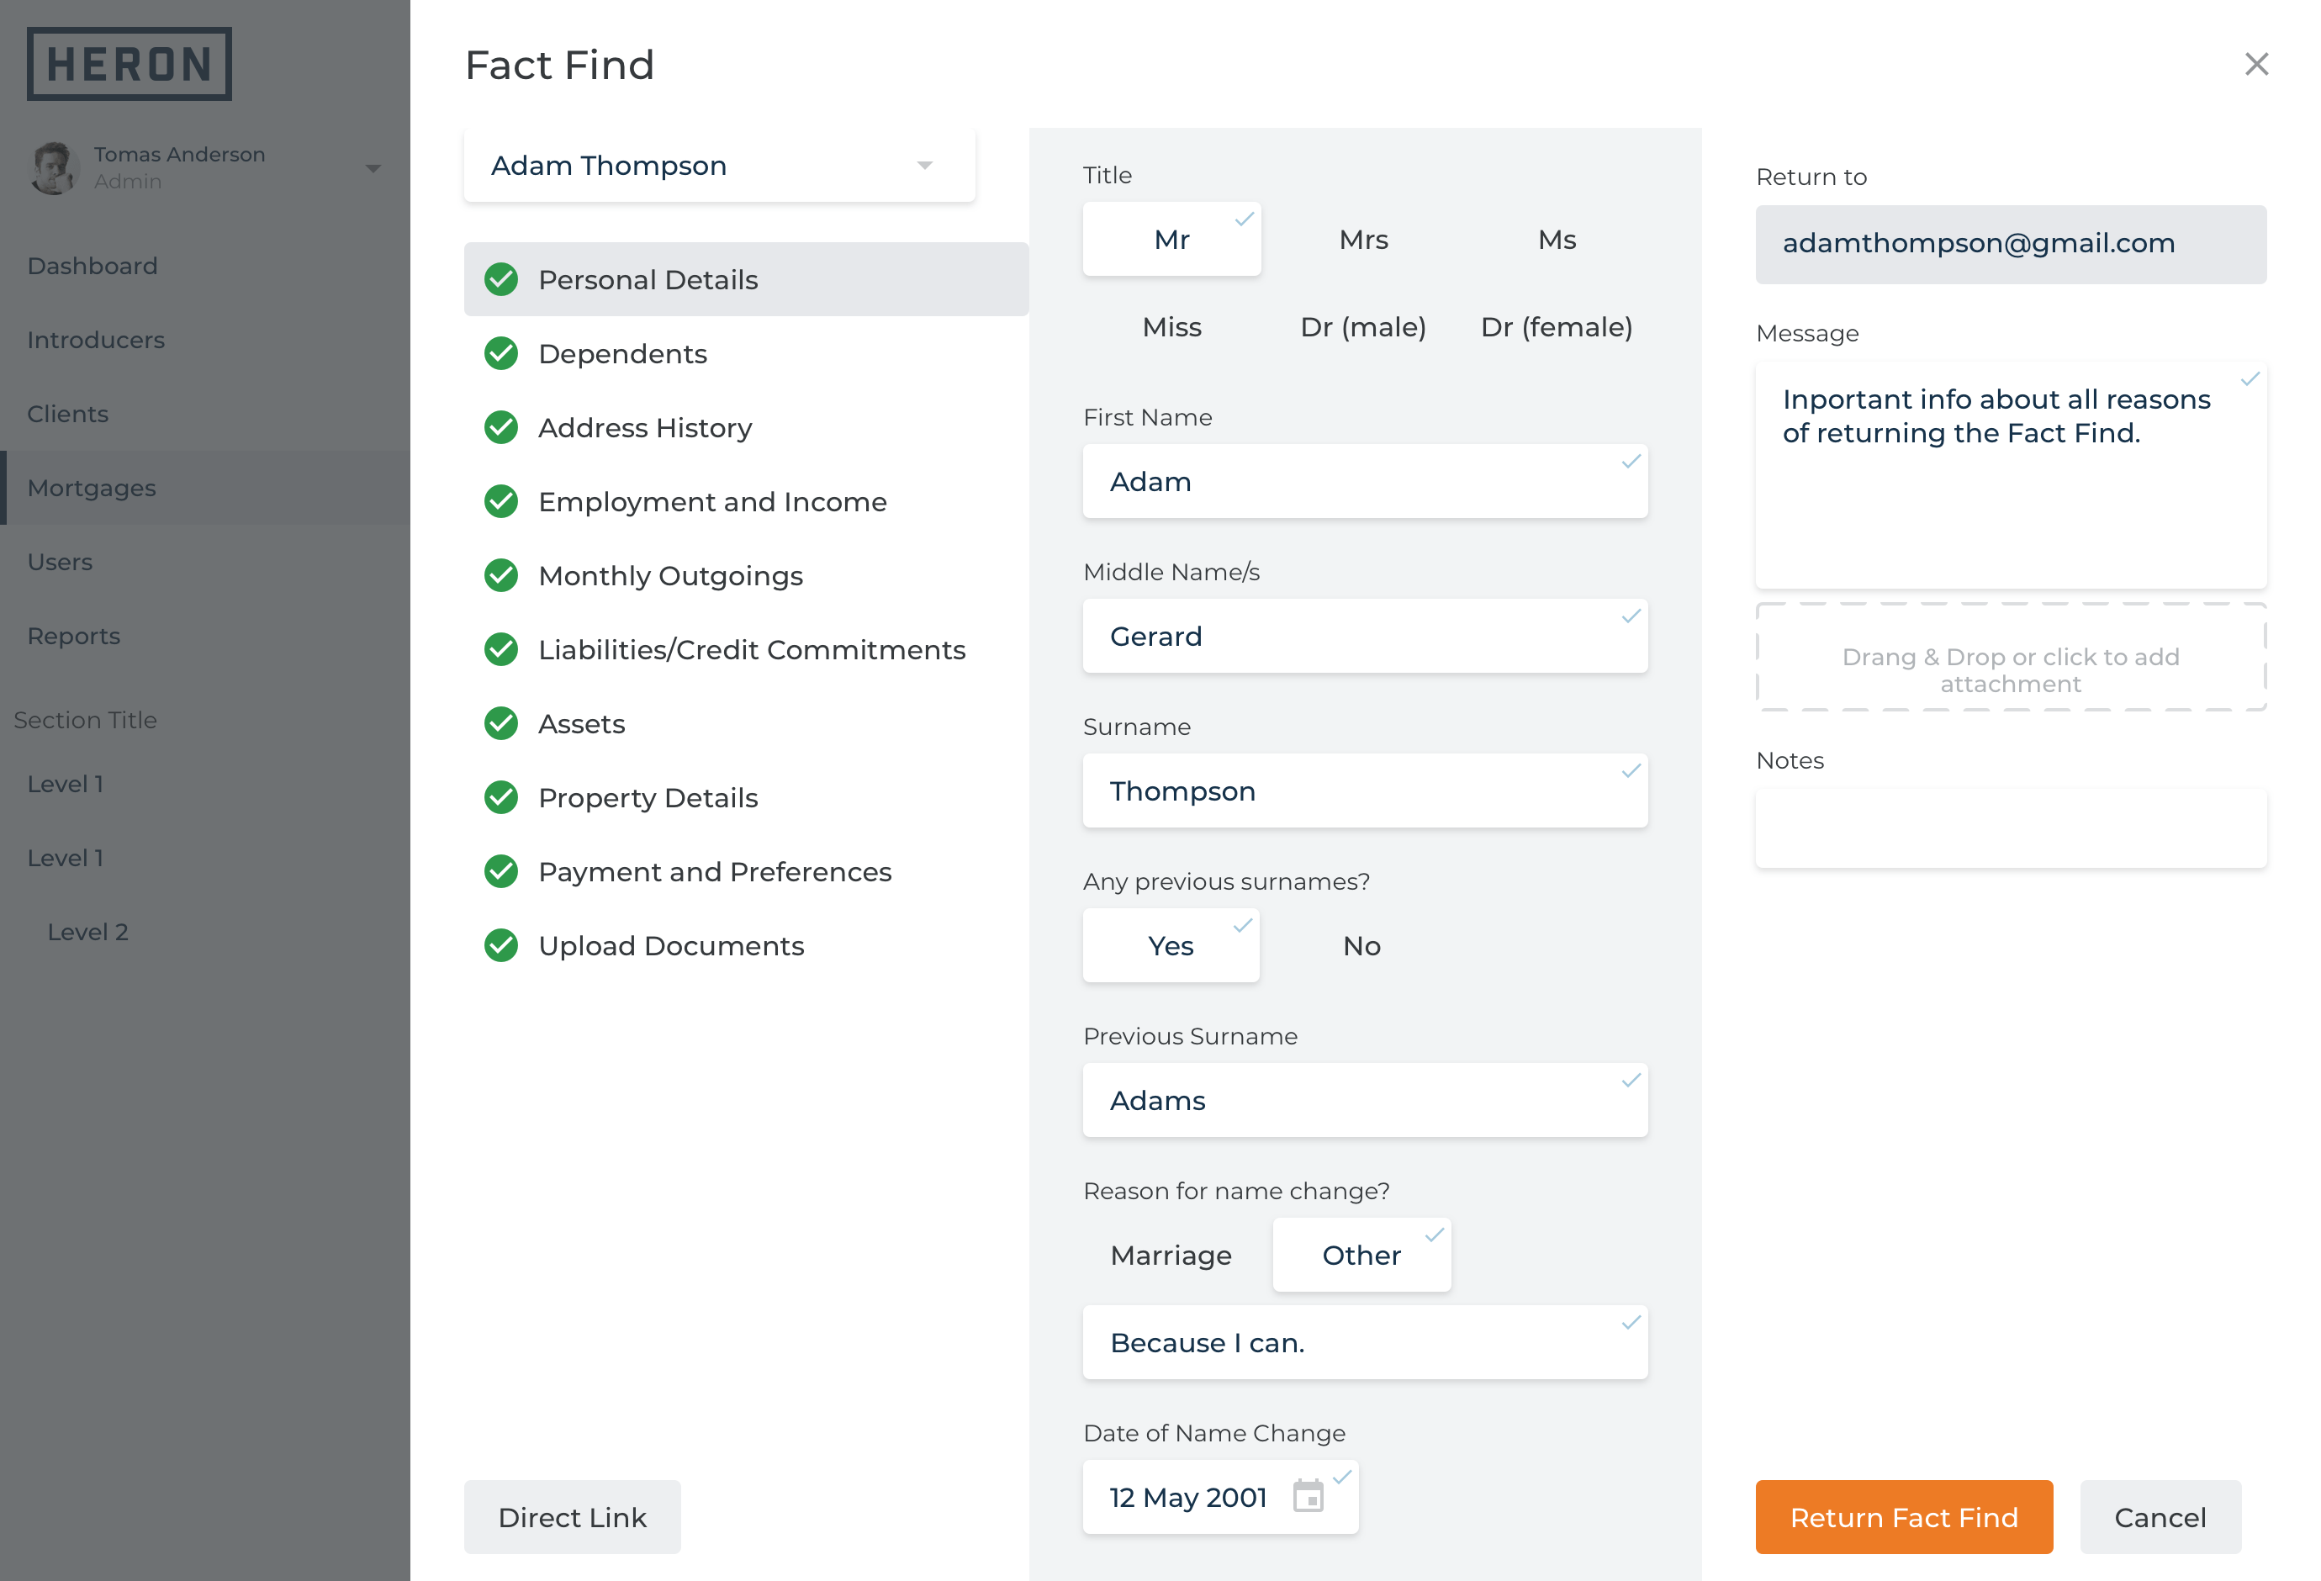2321x1581 pixels.
Task: Click the green check icon beside Property Details
Action: pyautogui.click(x=501, y=797)
